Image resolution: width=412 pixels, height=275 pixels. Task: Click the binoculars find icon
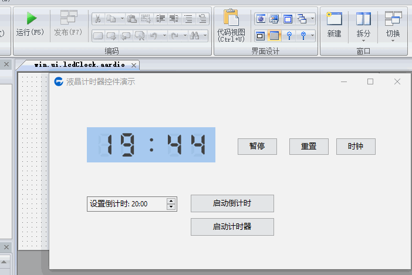tap(194, 36)
